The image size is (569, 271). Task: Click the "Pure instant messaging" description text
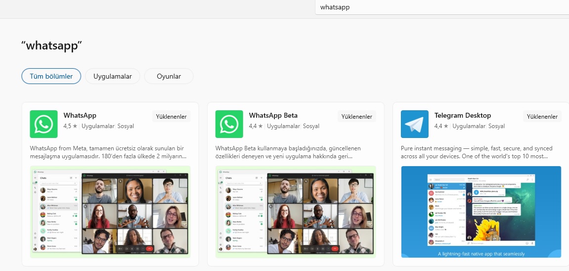pyautogui.click(x=477, y=152)
